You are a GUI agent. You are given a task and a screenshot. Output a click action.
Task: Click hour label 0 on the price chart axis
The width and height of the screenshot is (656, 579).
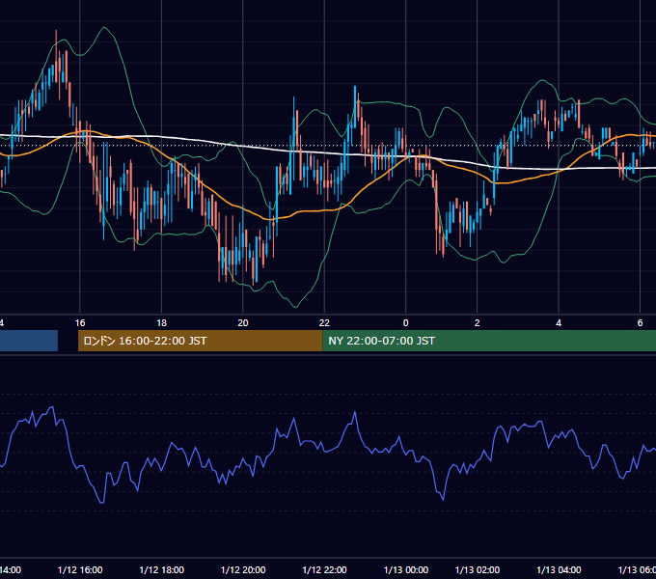coord(405,323)
